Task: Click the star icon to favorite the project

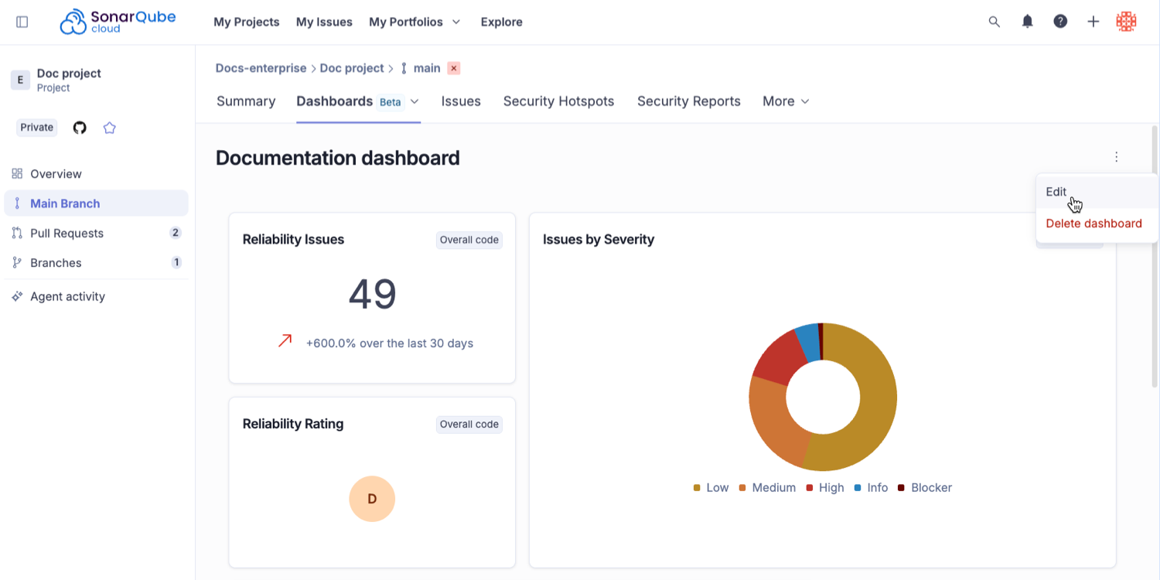Action: pos(109,127)
